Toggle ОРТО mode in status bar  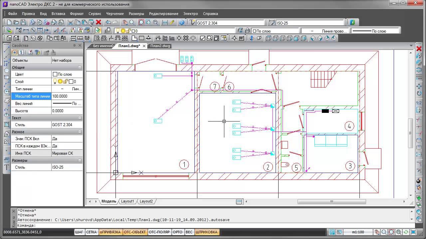tap(177, 232)
